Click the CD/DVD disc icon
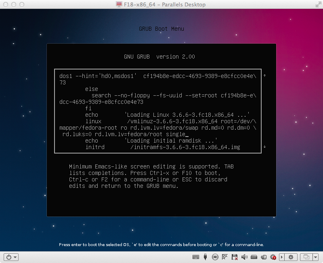 point(215,257)
